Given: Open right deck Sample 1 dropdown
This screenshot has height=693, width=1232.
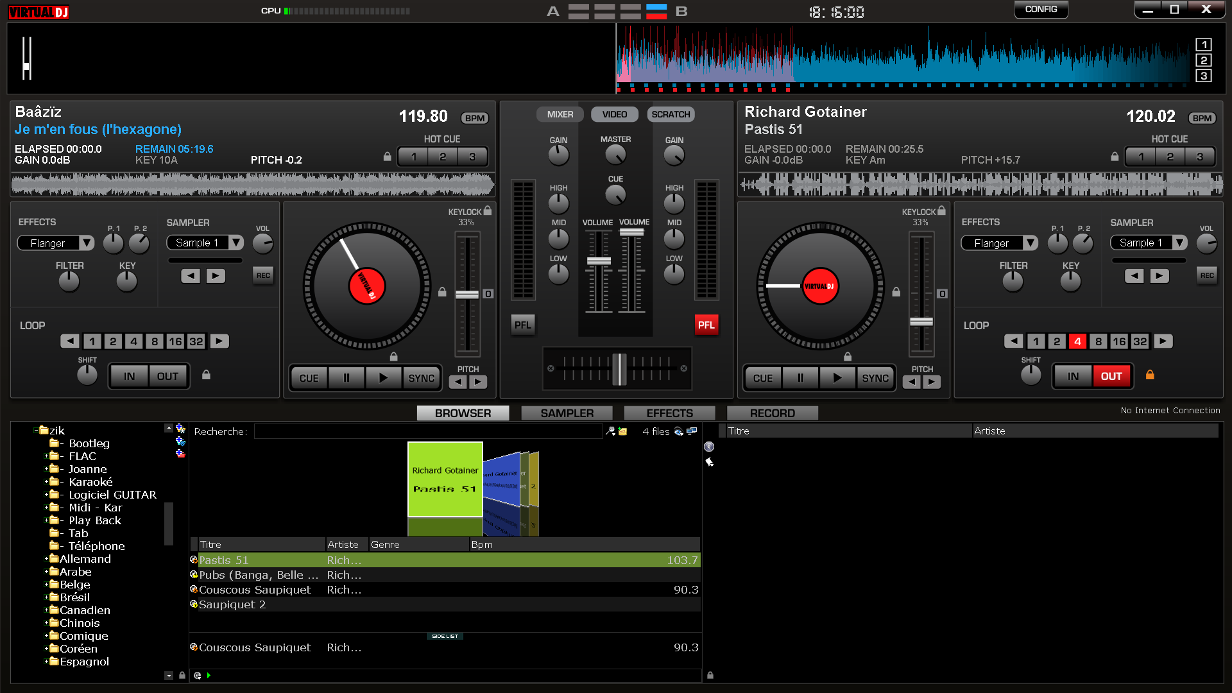Looking at the screenshot, I should point(1180,243).
